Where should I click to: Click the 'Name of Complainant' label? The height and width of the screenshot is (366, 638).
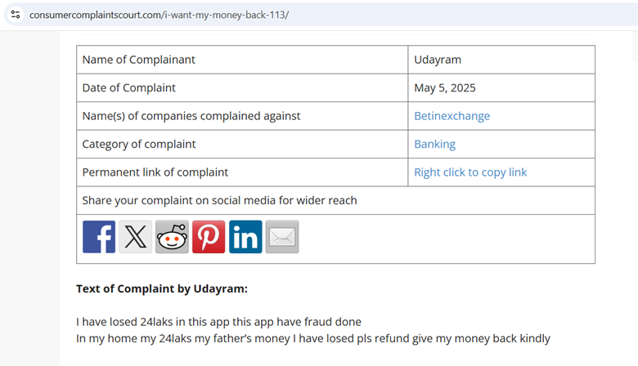tap(138, 60)
